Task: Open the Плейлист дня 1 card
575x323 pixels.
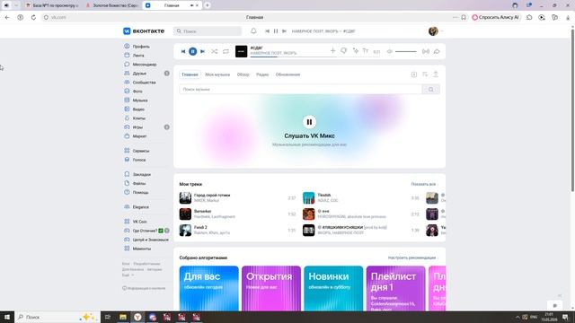Action: [395, 289]
